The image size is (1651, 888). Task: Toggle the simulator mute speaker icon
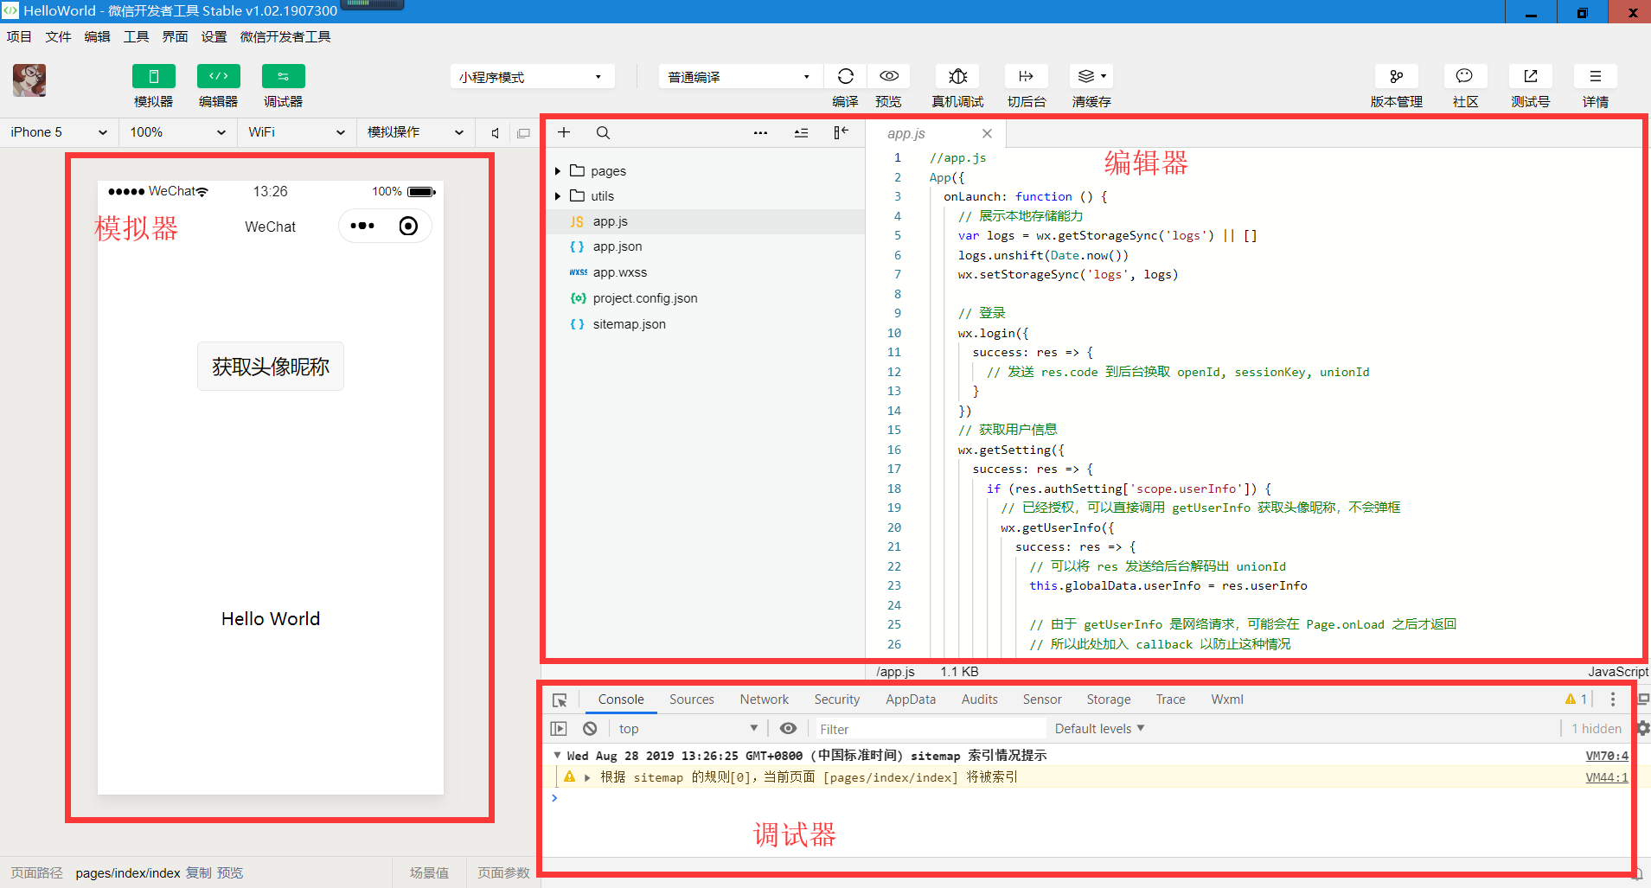coord(496,133)
